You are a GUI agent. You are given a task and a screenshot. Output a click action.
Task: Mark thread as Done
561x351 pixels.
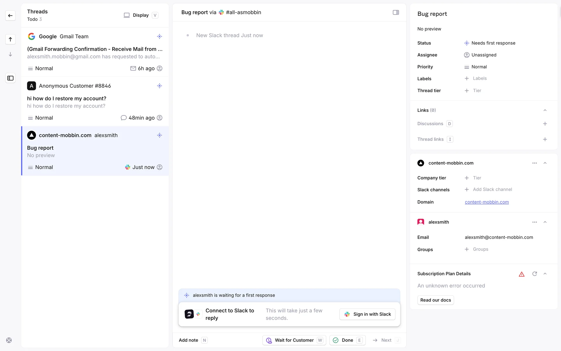pyautogui.click(x=347, y=340)
